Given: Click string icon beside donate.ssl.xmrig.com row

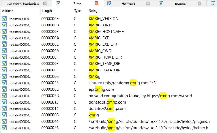Looking at the screenshot, I should coord(4,102).
